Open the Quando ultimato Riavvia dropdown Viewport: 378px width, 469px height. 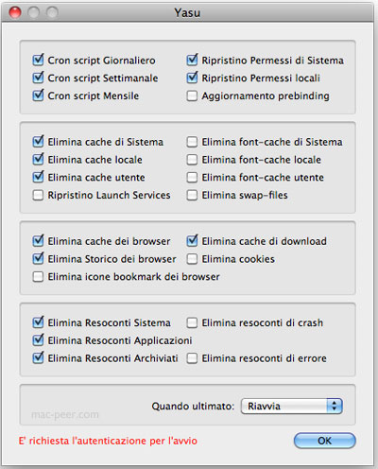292,406
